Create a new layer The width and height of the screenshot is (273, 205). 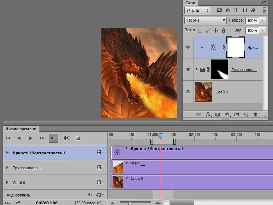point(246,115)
